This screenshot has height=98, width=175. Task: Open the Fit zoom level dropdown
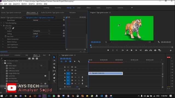pyautogui.click(x=109, y=42)
